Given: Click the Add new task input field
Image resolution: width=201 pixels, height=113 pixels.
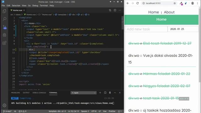Looking at the screenshot, I should pyautogui.click(x=146, y=29).
